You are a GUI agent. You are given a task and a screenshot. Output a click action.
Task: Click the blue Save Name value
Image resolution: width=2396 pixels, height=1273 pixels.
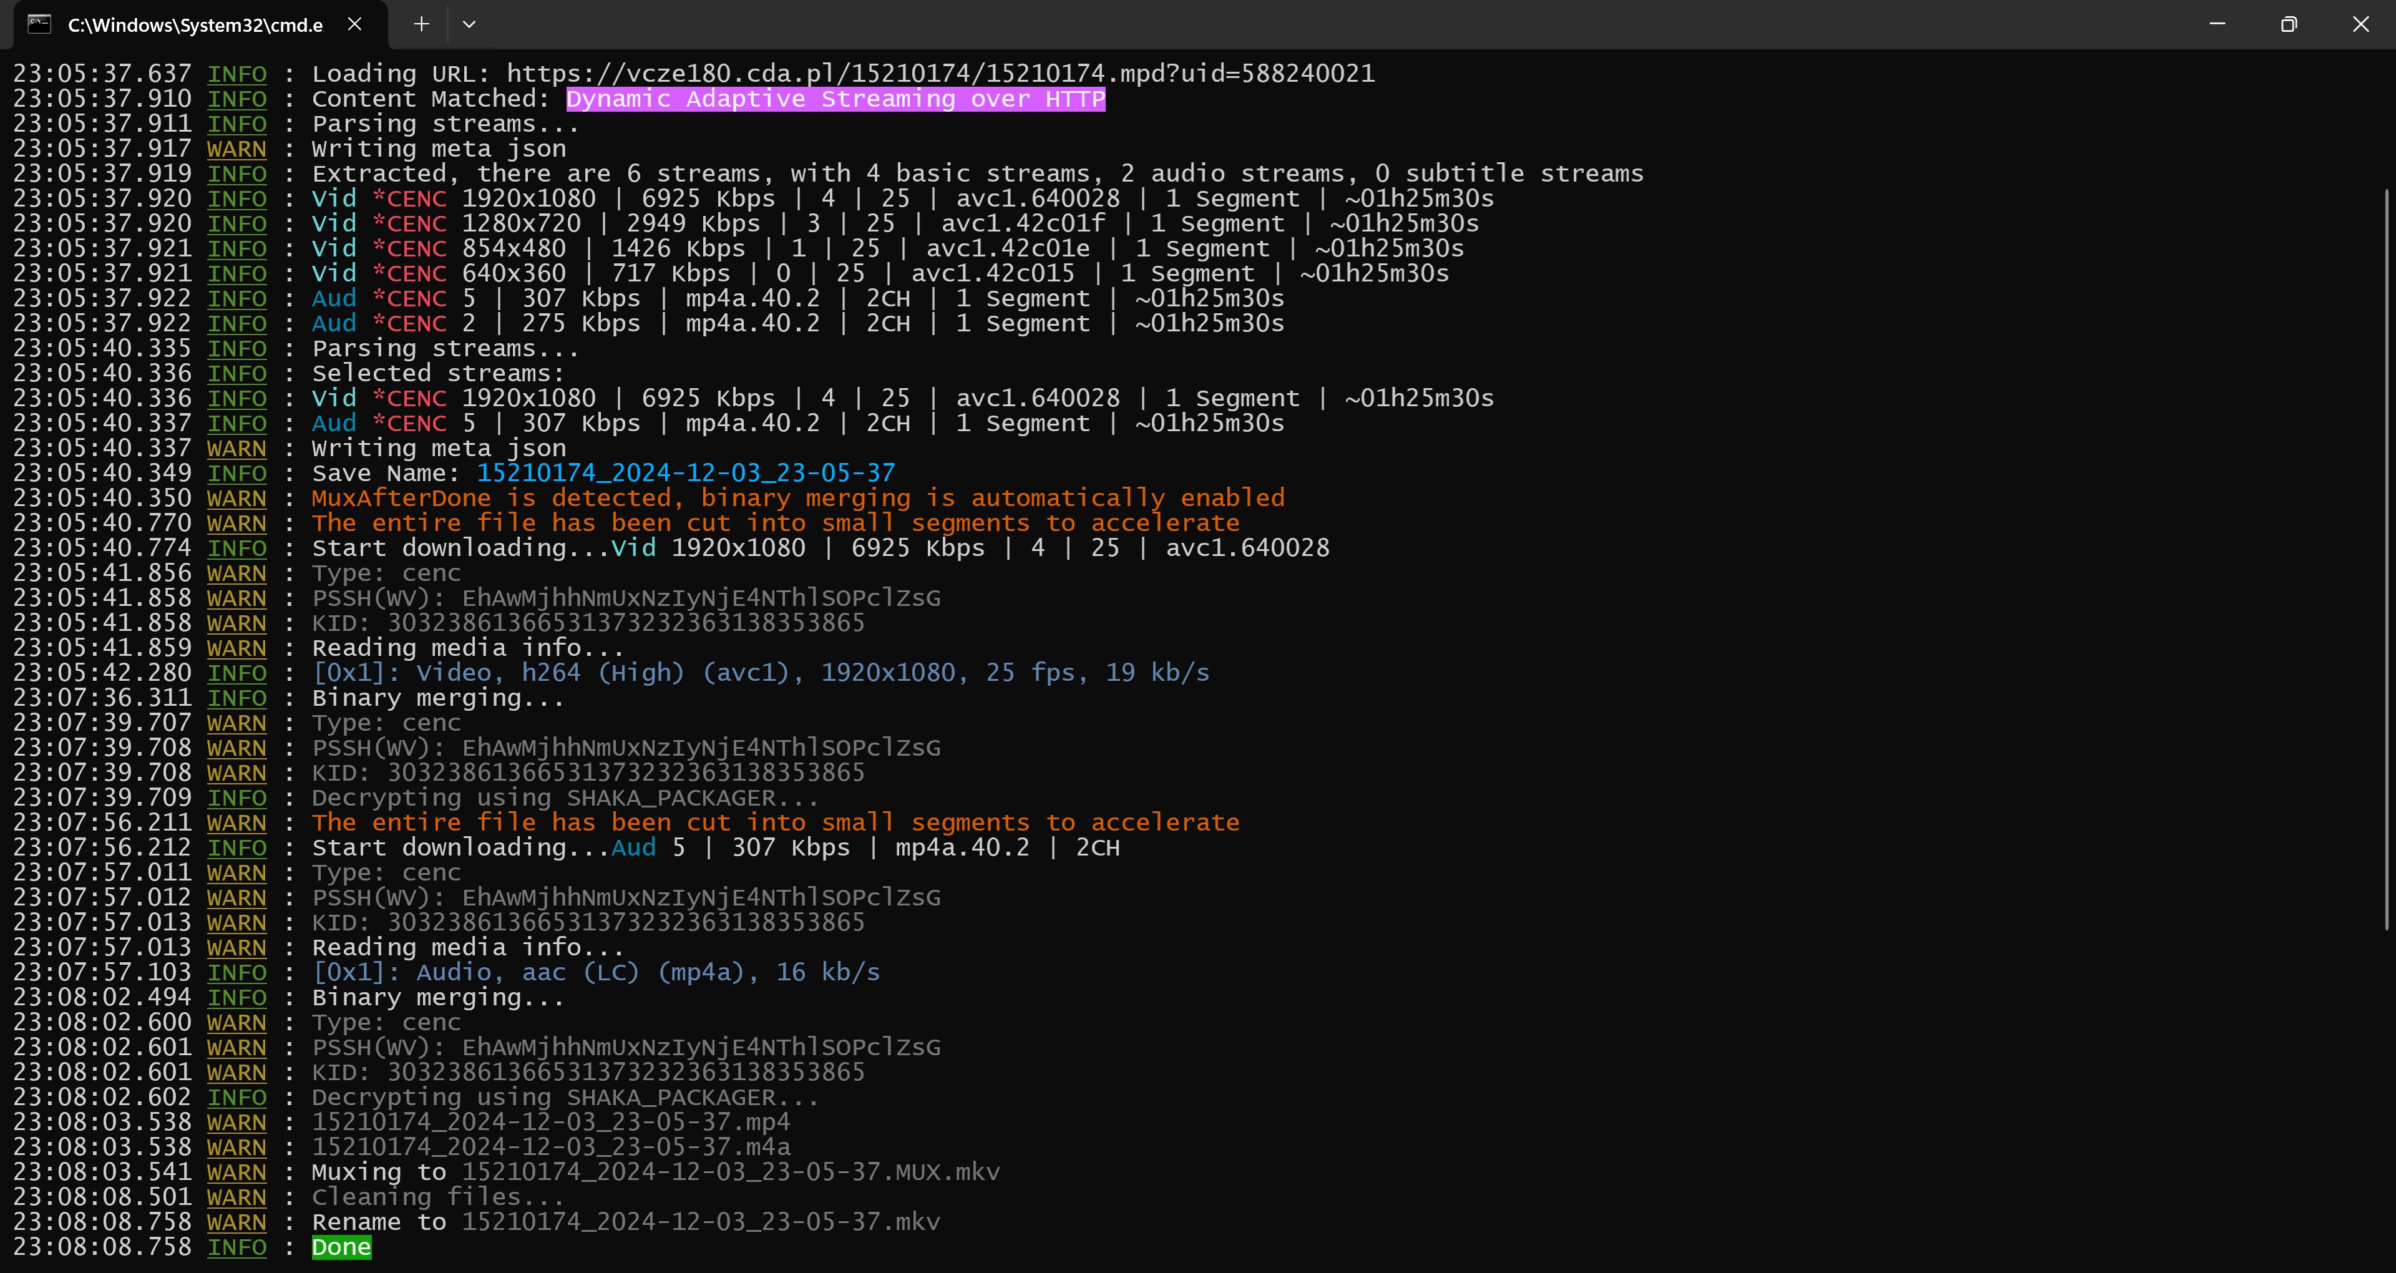click(686, 473)
